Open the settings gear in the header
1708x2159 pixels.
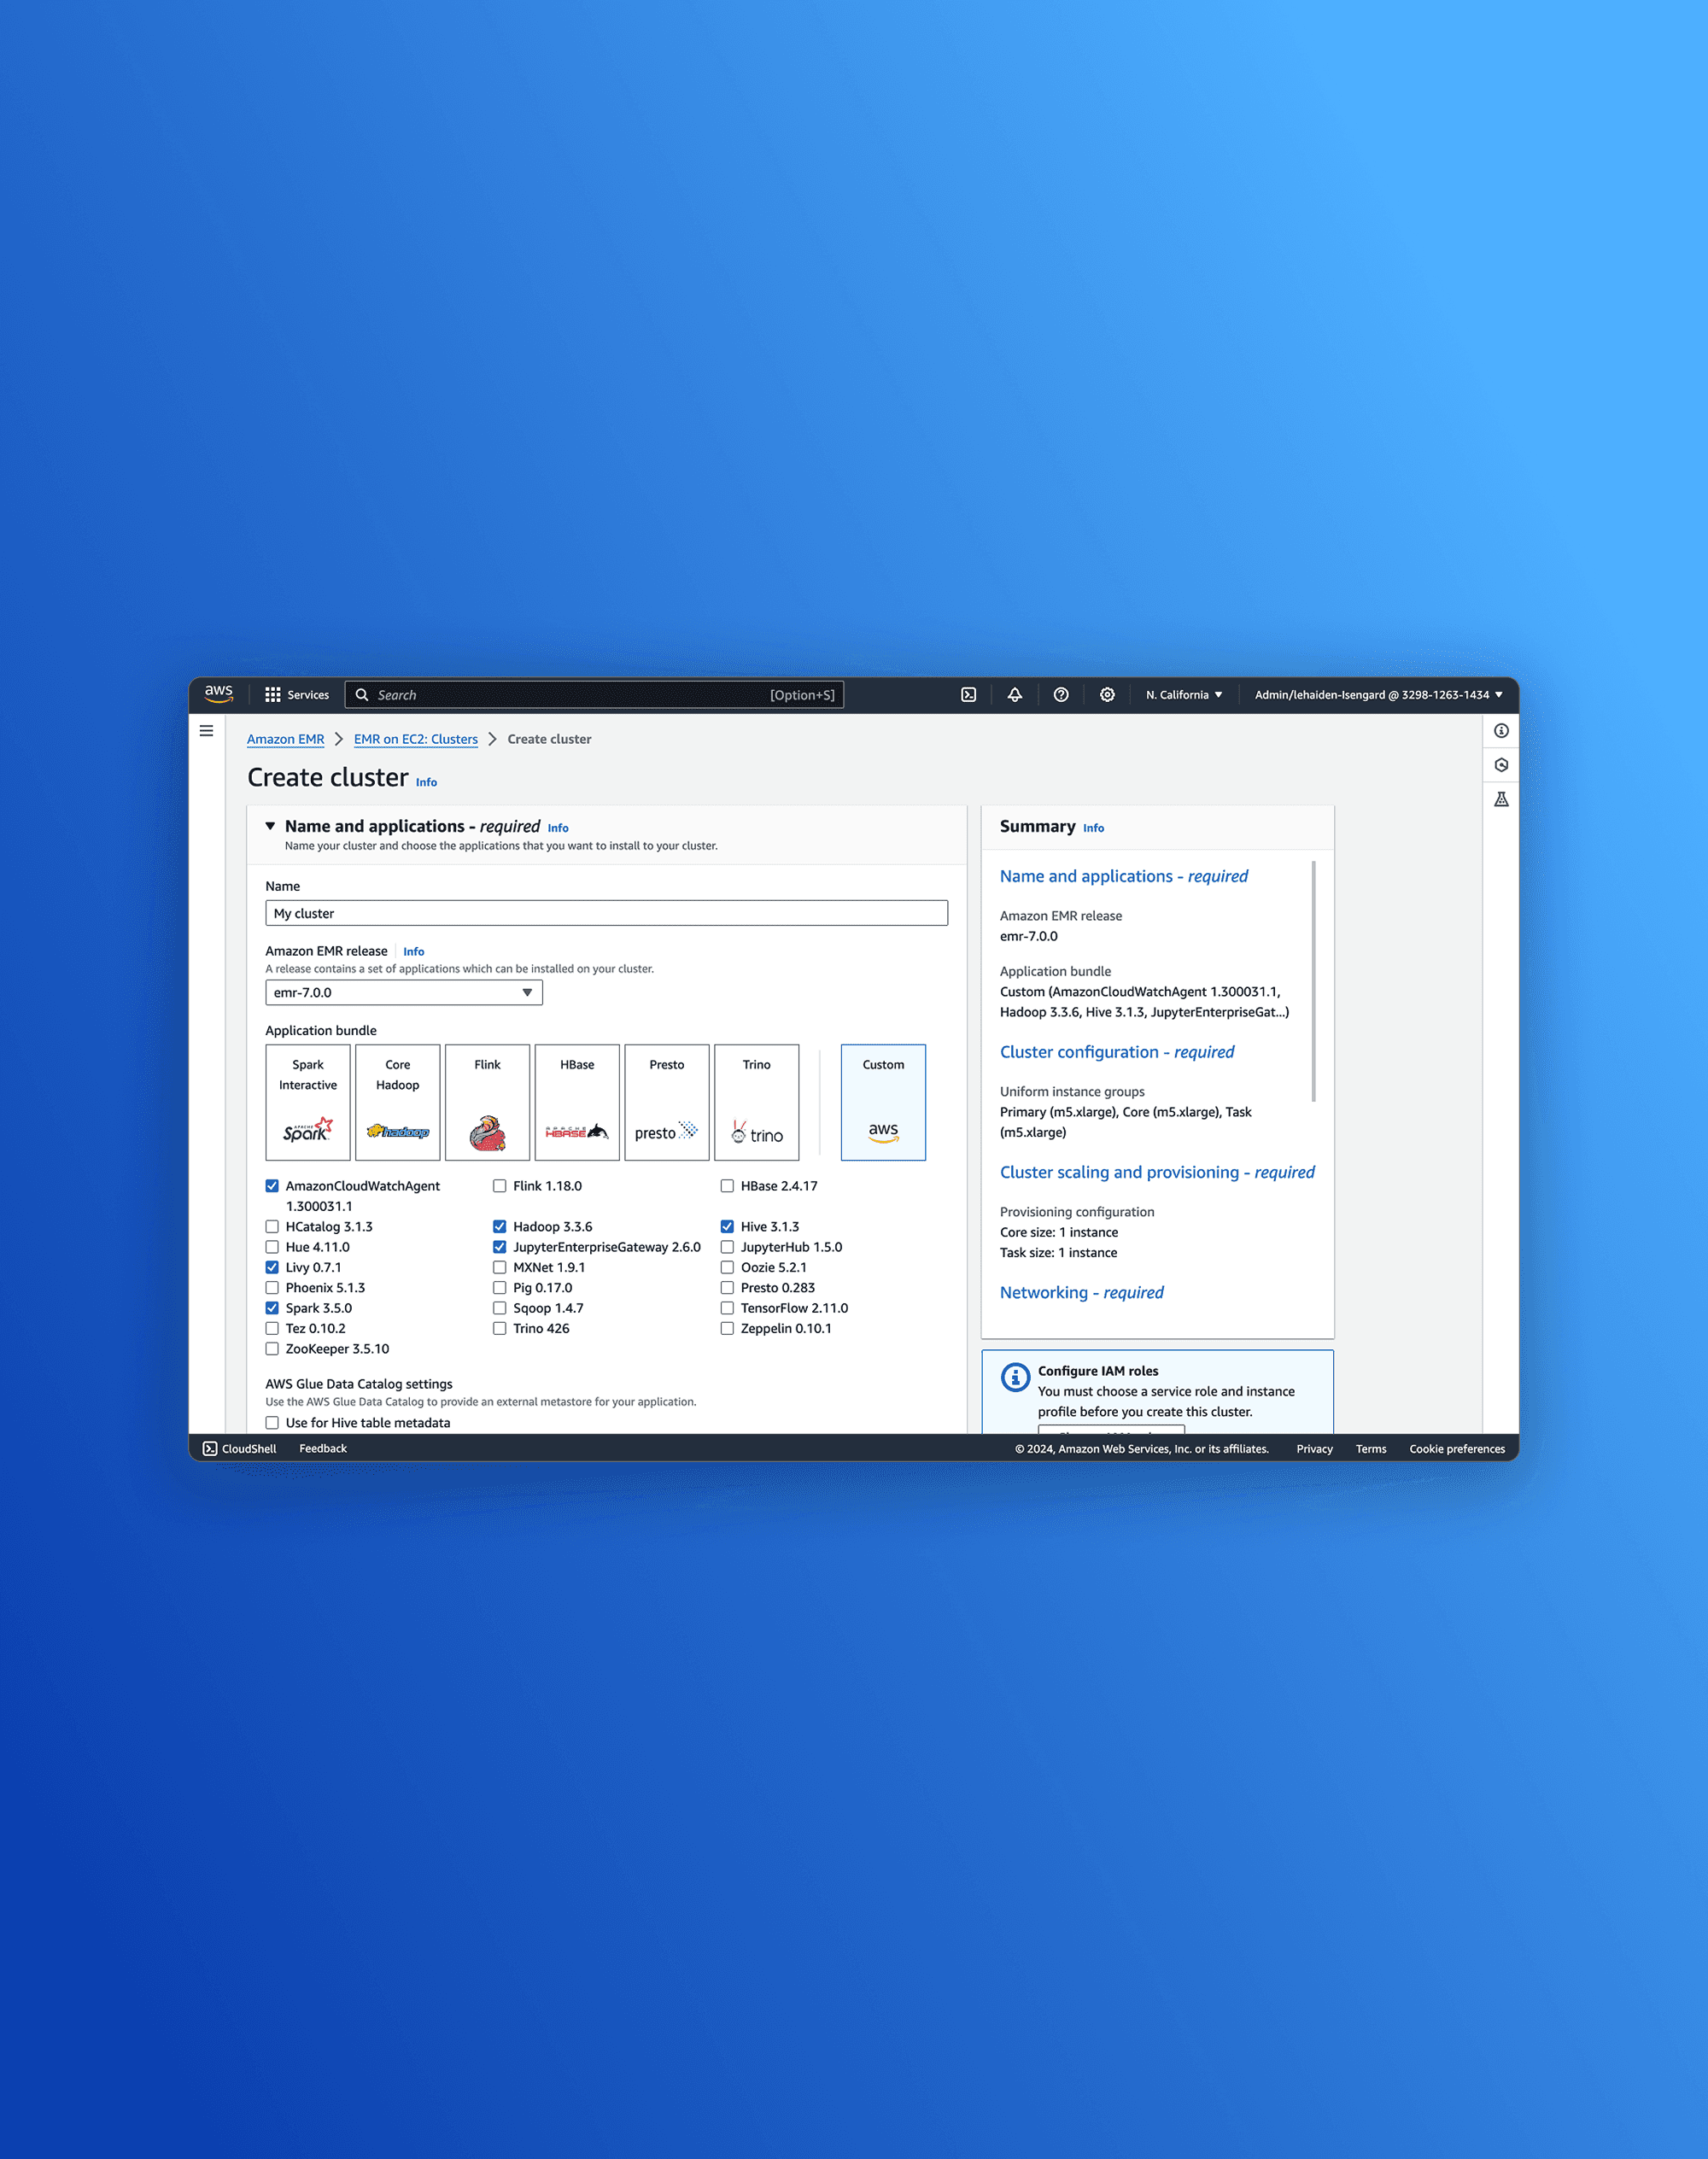[x=1107, y=695]
